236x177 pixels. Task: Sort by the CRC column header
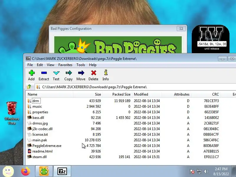click(x=206, y=94)
